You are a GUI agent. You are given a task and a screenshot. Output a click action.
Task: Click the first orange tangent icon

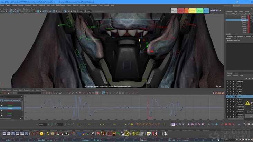[x=137, y=124]
